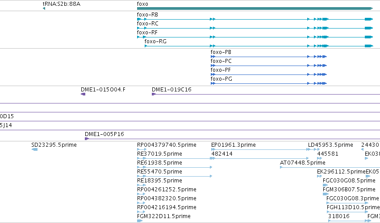Select the foxo-PG protein label
This screenshot has width=380, height=223.
tap(221, 79)
